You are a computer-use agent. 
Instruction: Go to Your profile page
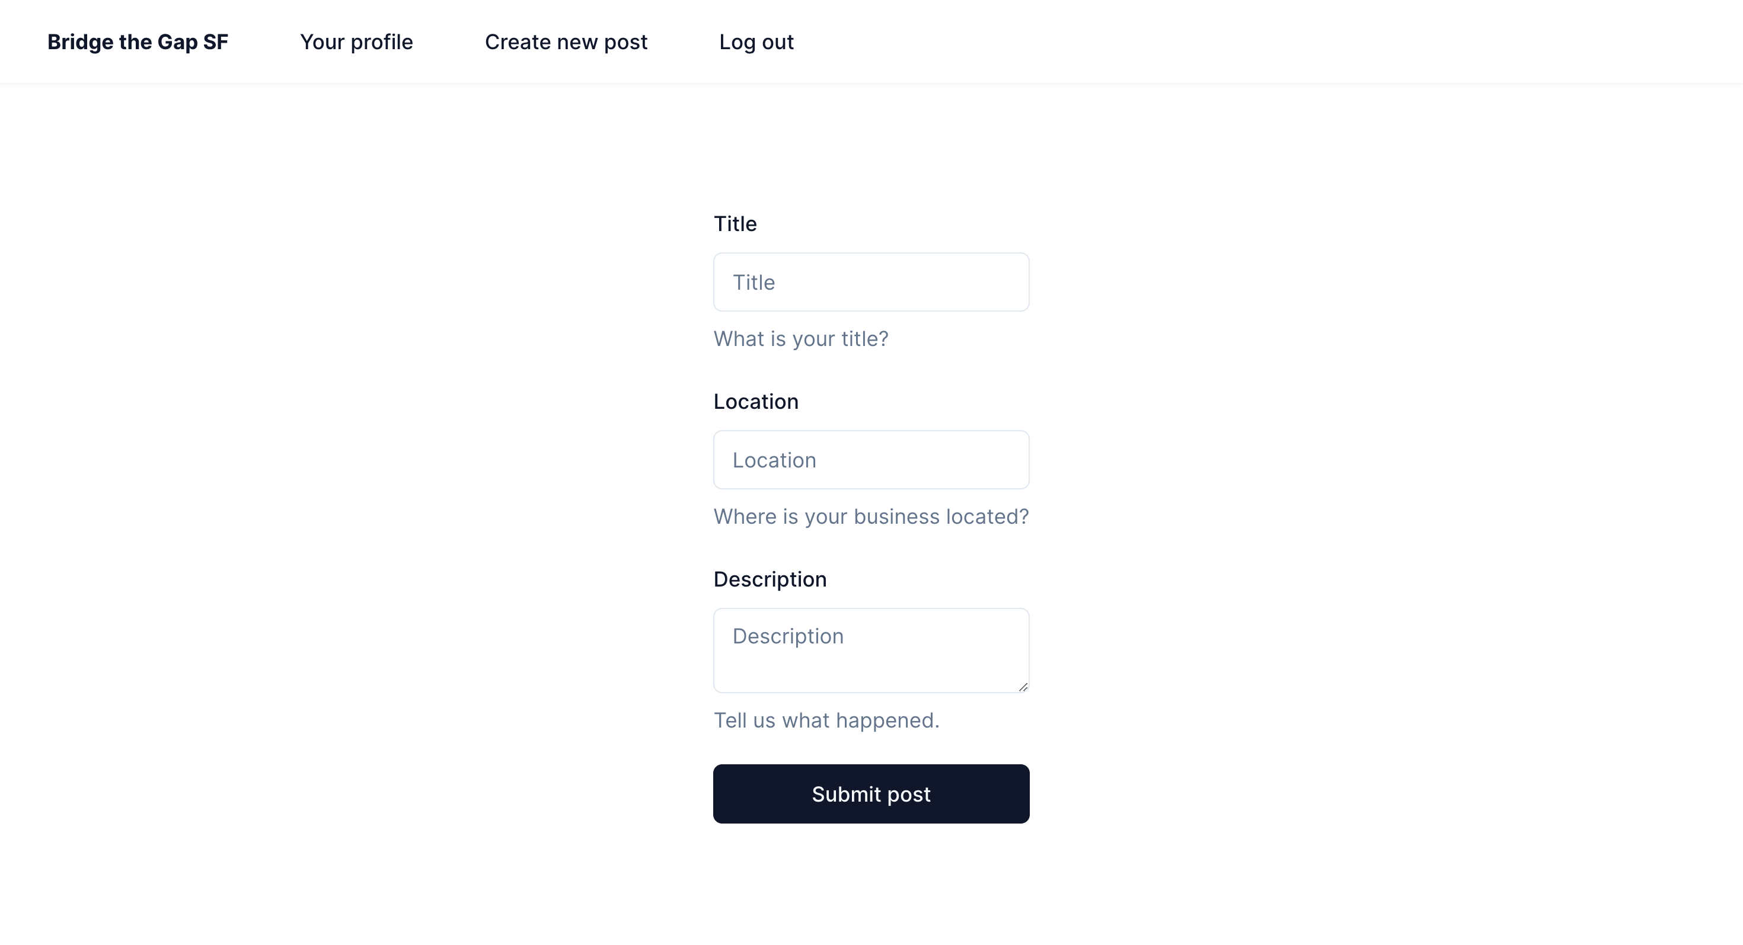point(356,42)
